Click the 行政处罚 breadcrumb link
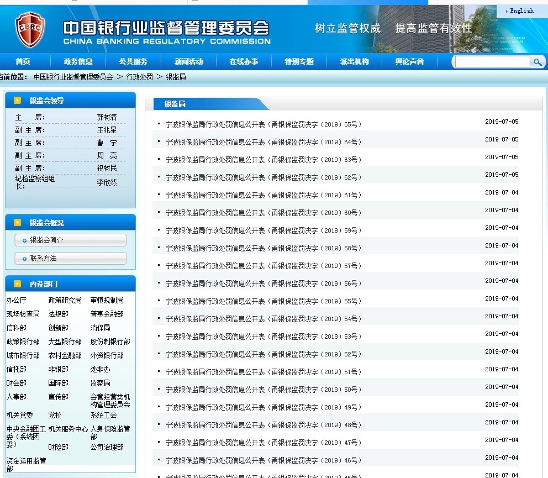The width and height of the screenshot is (548, 478). click(139, 77)
